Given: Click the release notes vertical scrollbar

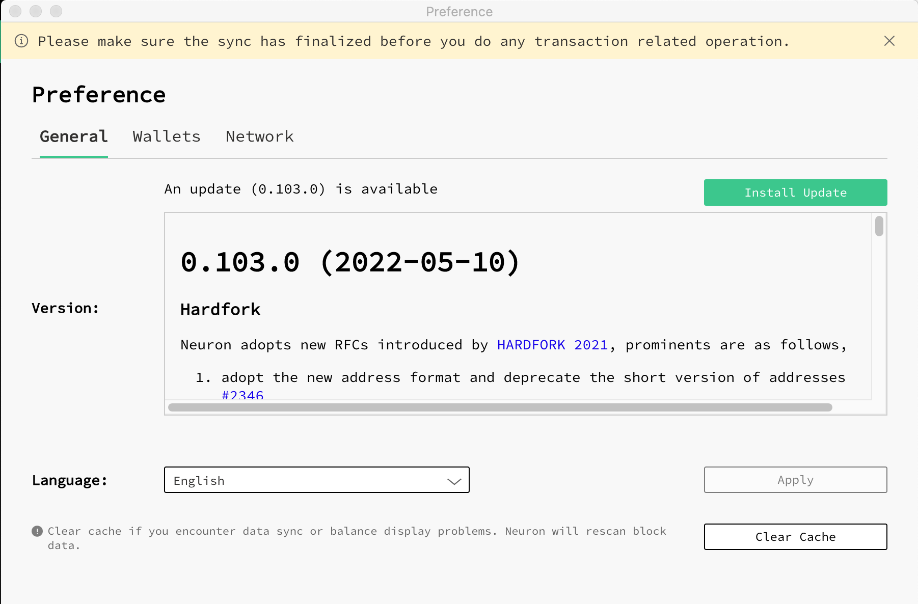Looking at the screenshot, I should (x=879, y=226).
